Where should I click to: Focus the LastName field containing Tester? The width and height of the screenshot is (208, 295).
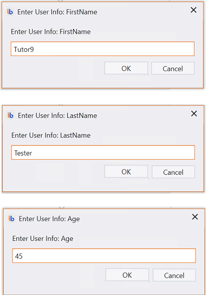[103, 153]
